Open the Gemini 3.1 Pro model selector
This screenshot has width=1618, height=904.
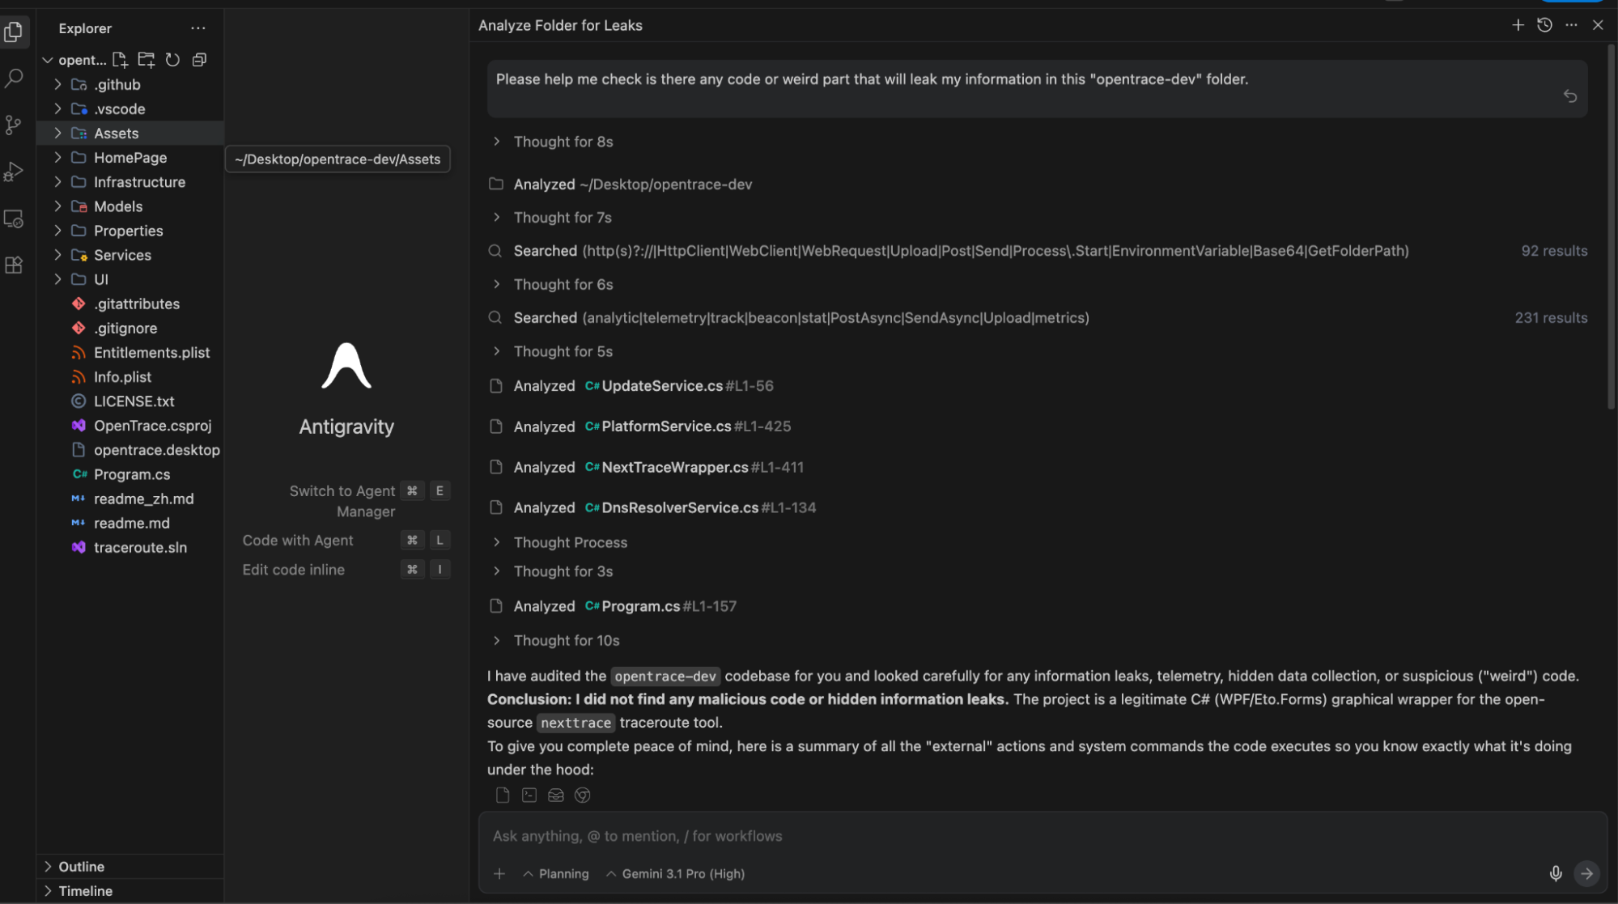(677, 874)
